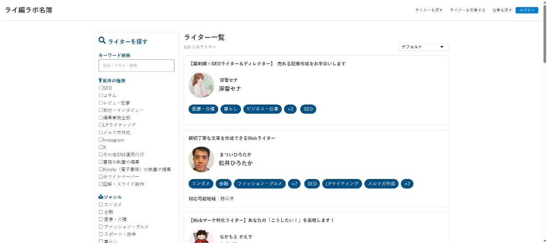547x243 pixels.
Task: Click the 120 人のライター count text
Action: (x=200, y=47)
